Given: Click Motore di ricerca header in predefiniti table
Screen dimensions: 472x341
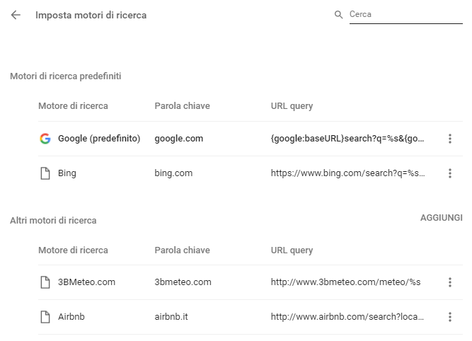Looking at the screenshot, I should [73, 106].
